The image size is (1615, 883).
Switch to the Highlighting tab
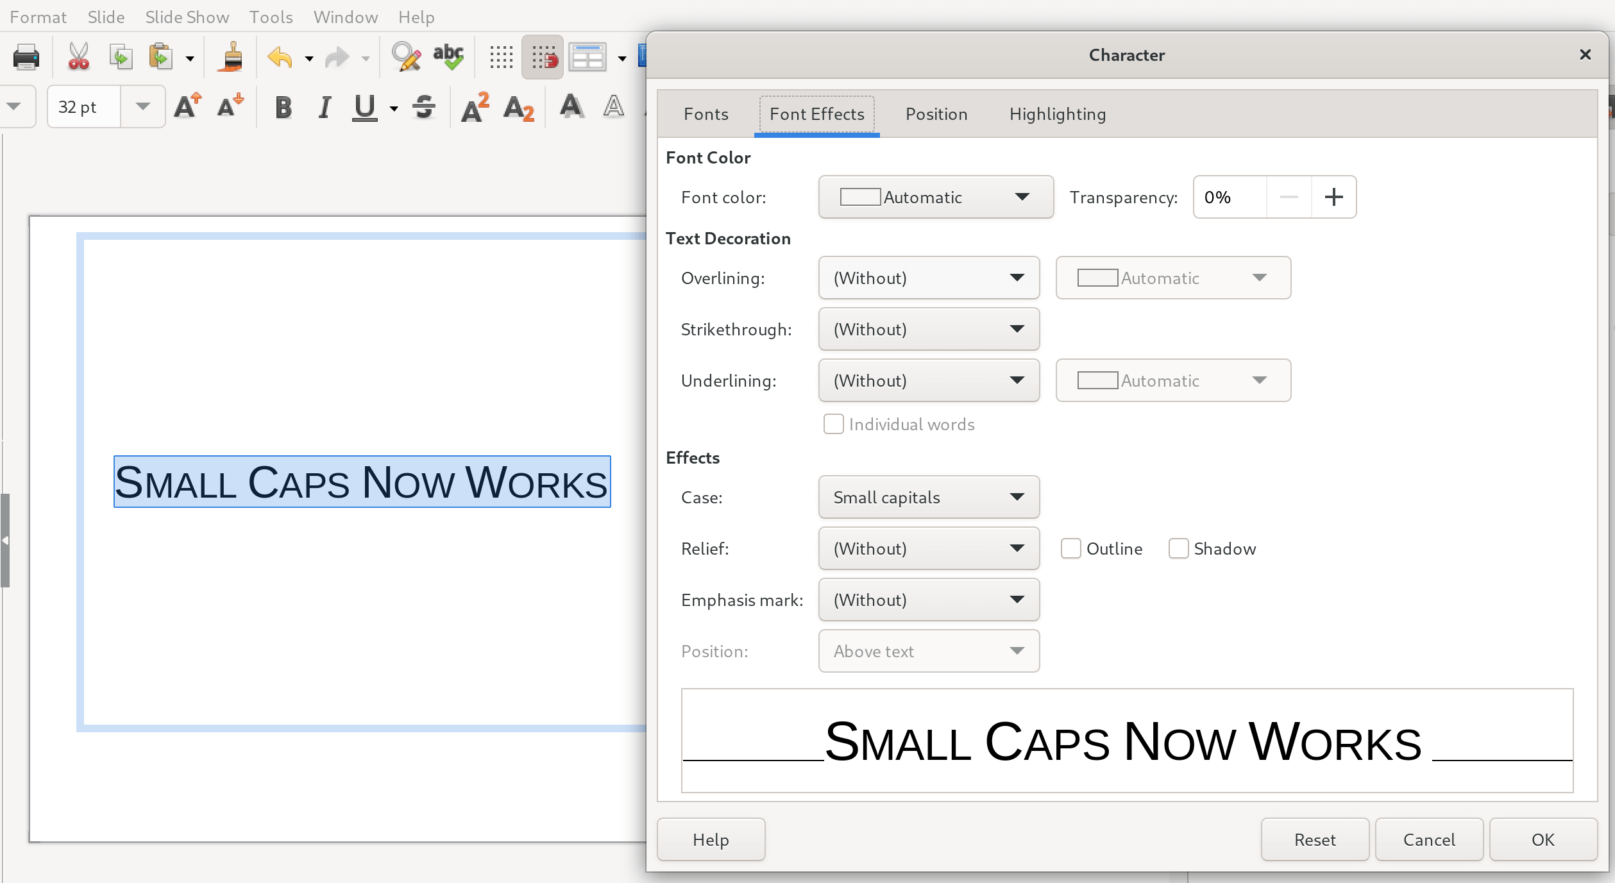click(1057, 114)
